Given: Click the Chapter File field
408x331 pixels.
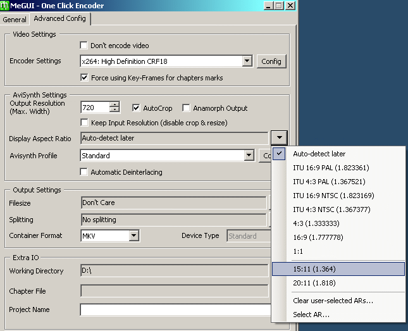Looking at the screenshot, I should pyautogui.click(x=175, y=291).
